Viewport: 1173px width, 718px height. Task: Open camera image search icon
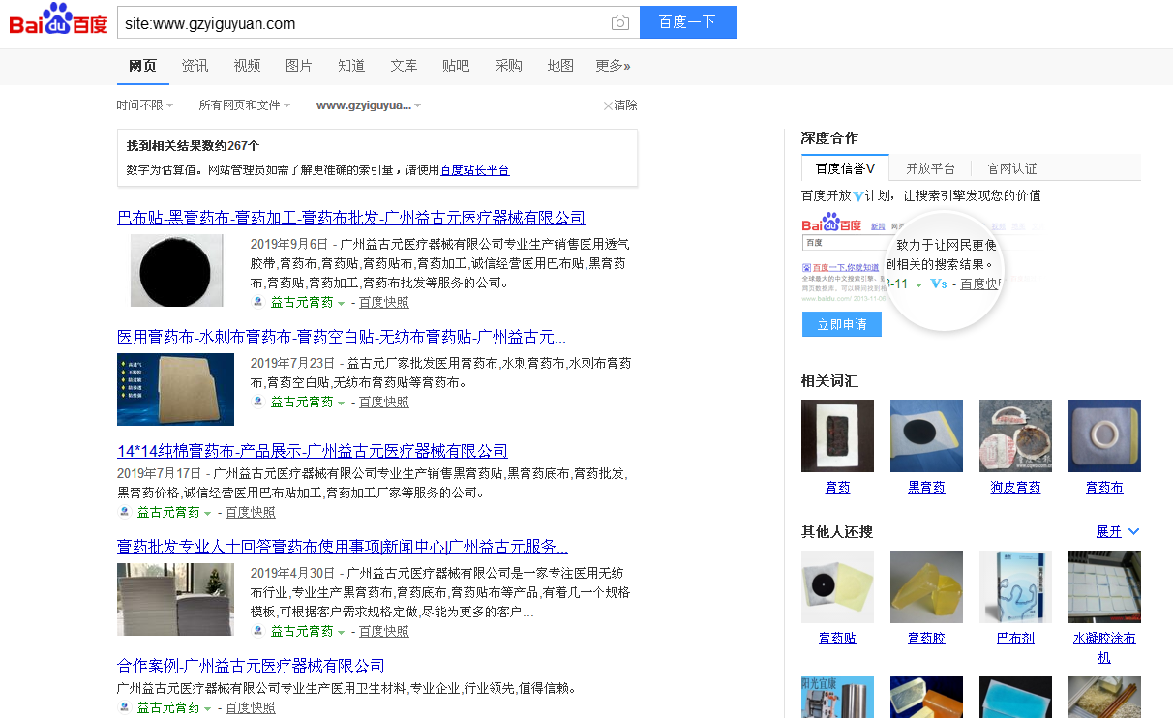620,23
